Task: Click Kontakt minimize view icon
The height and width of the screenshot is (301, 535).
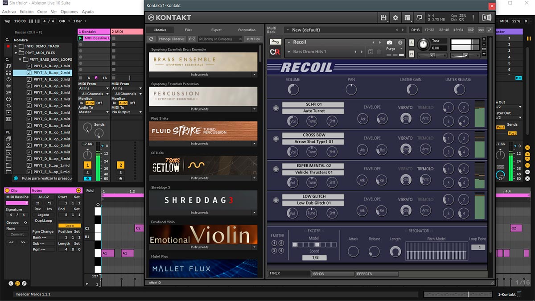Action: coord(419,18)
